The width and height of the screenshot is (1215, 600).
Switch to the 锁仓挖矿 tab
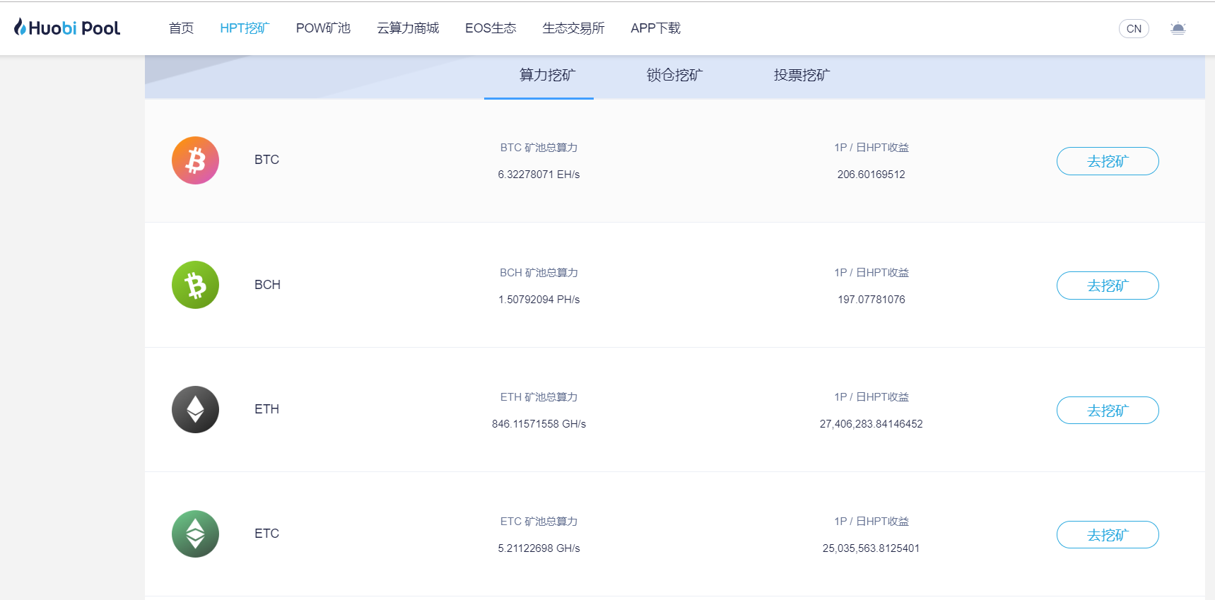pyautogui.click(x=675, y=75)
